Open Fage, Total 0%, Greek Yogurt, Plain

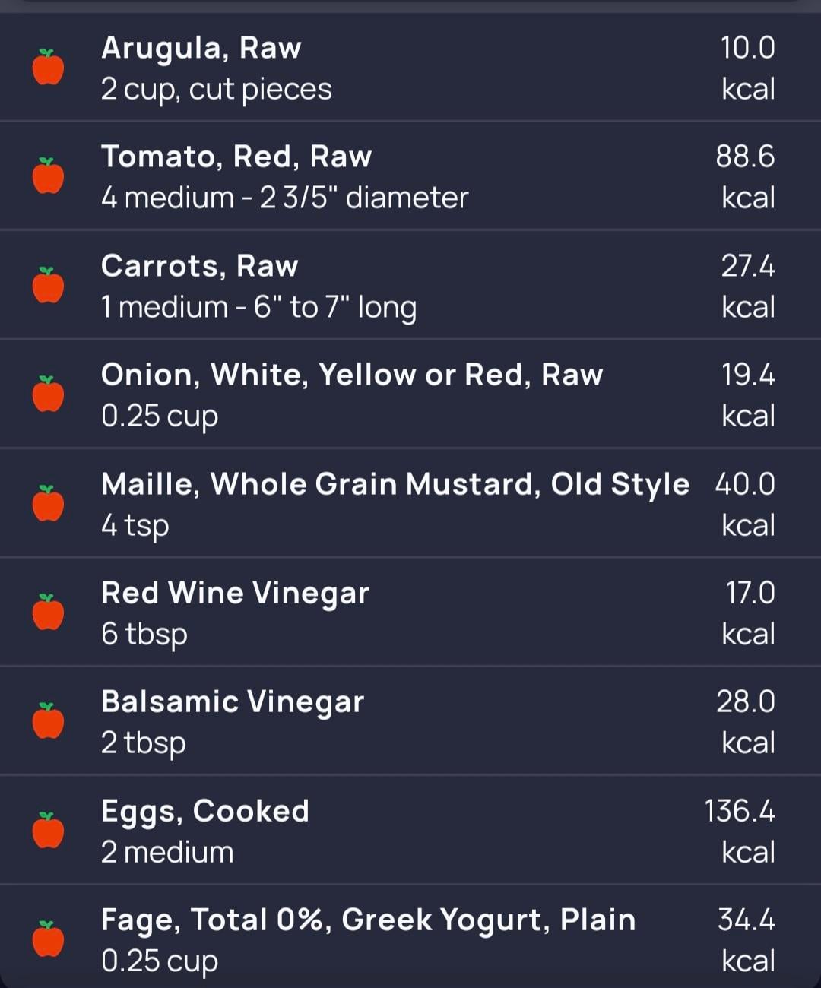(368, 920)
